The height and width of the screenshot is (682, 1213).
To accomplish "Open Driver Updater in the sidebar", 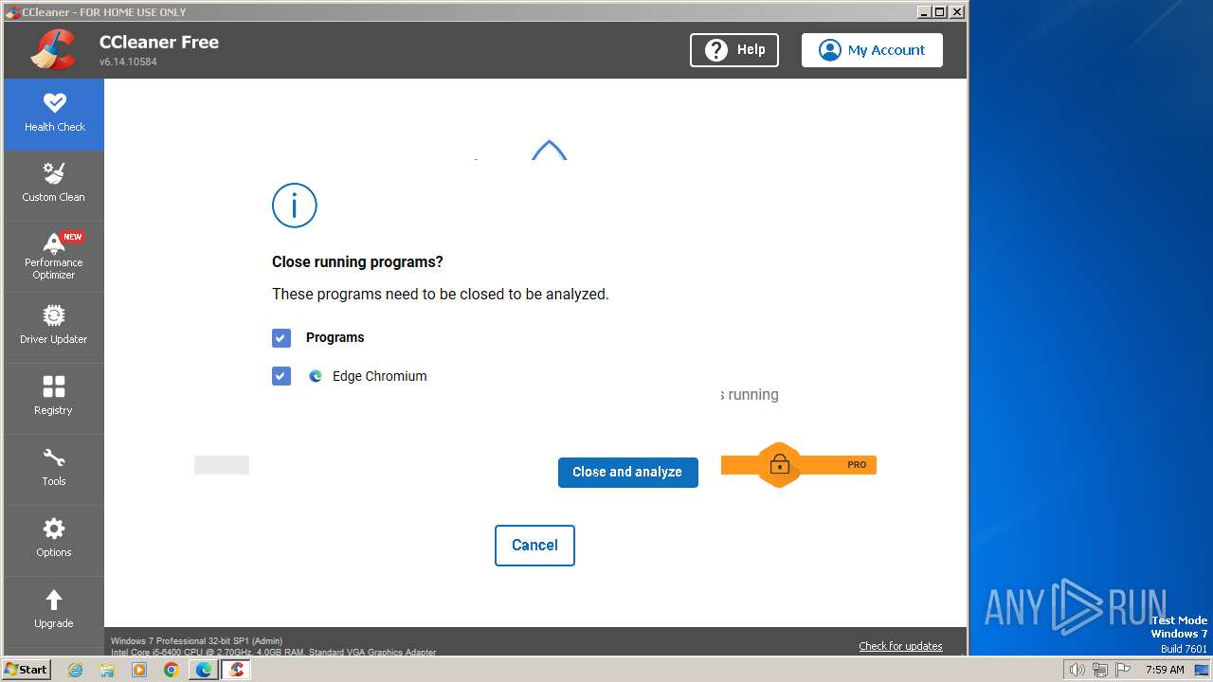I will pyautogui.click(x=54, y=328).
